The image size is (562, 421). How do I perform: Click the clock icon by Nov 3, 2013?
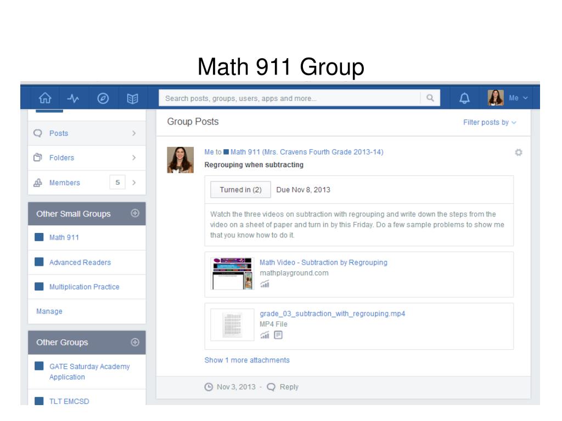click(x=209, y=387)
